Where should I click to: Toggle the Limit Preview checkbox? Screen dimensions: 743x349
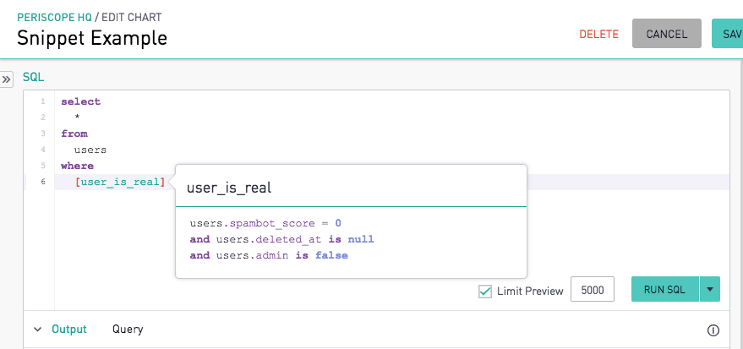[x=485, y=292]
